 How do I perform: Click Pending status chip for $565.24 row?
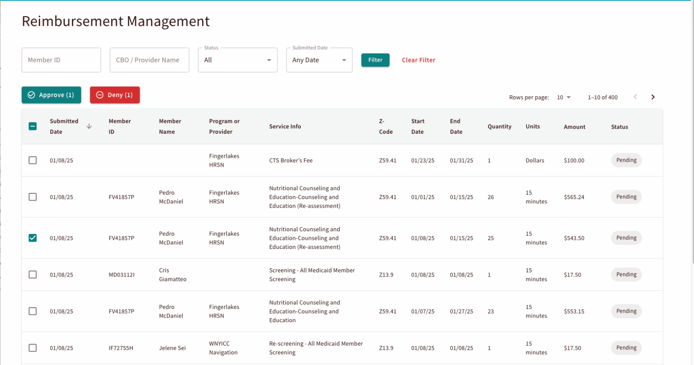click(x=626, y=197)
